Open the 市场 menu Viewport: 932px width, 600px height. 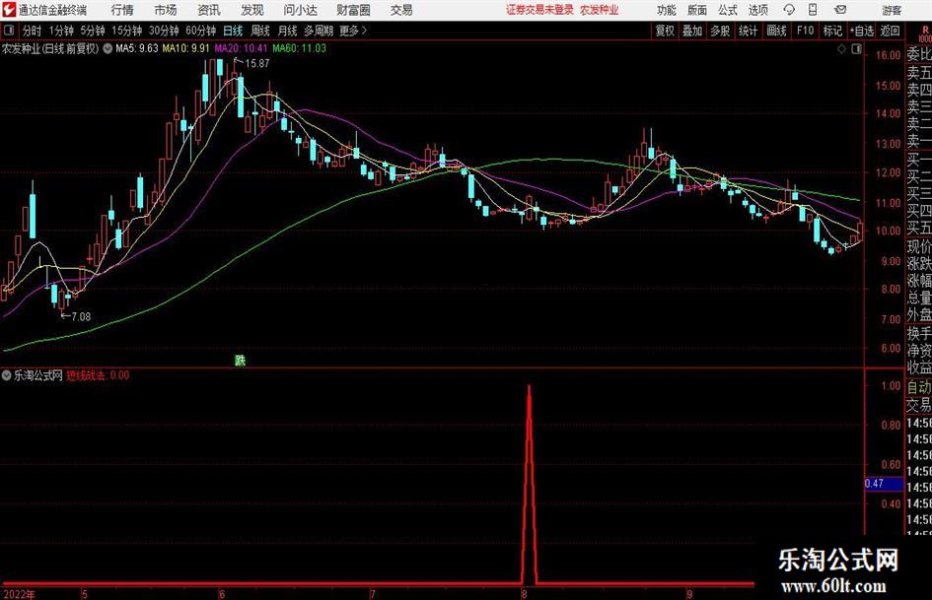coord(166,10)
